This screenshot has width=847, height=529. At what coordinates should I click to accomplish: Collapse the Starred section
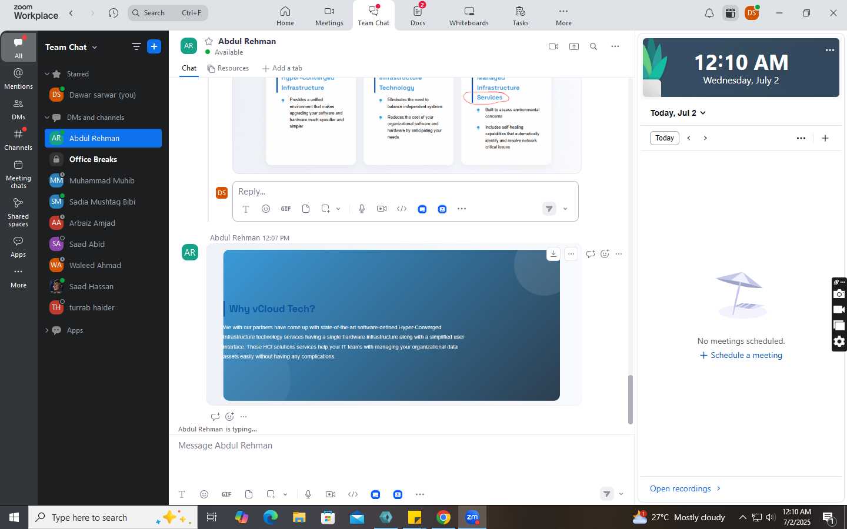pos(47,74)
